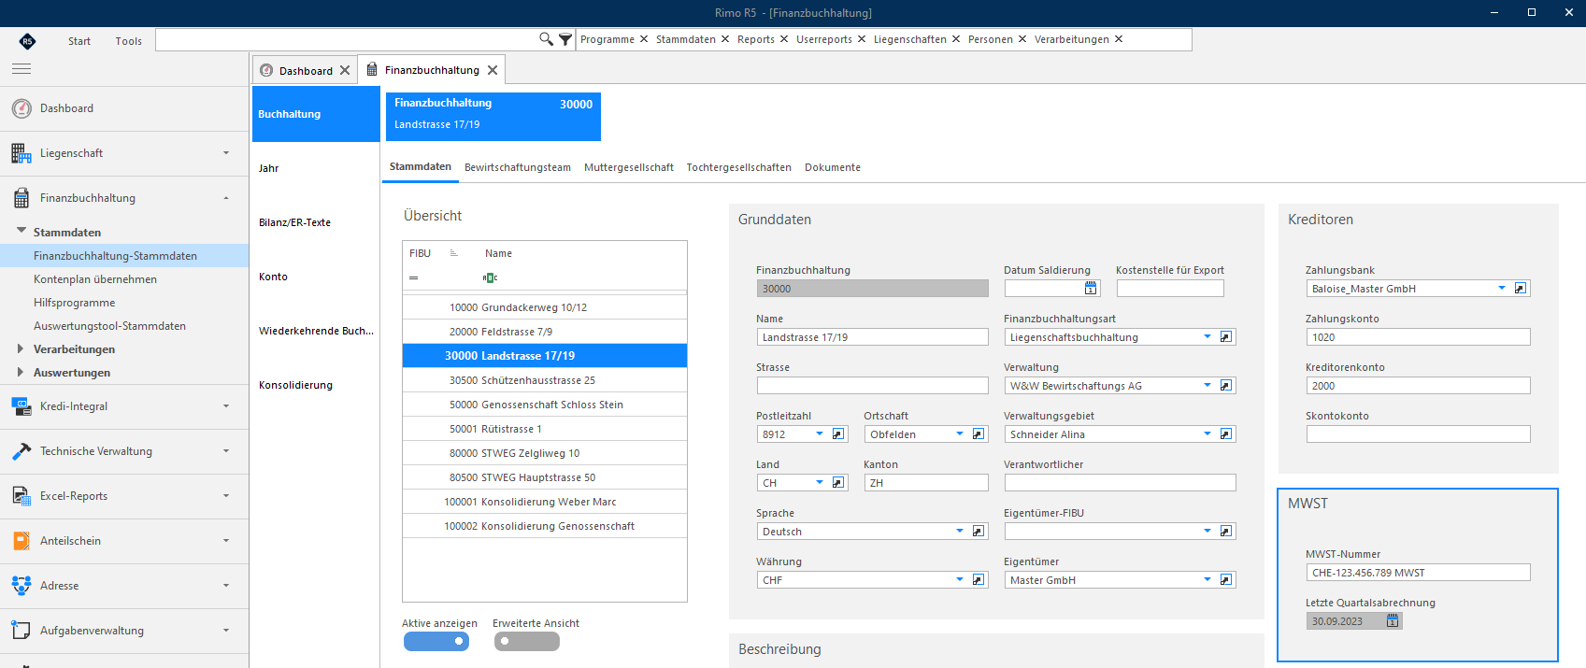Expand the Verwaltung dropdown
Viewport: 1586px width, 668px height.
(1207, 386)
